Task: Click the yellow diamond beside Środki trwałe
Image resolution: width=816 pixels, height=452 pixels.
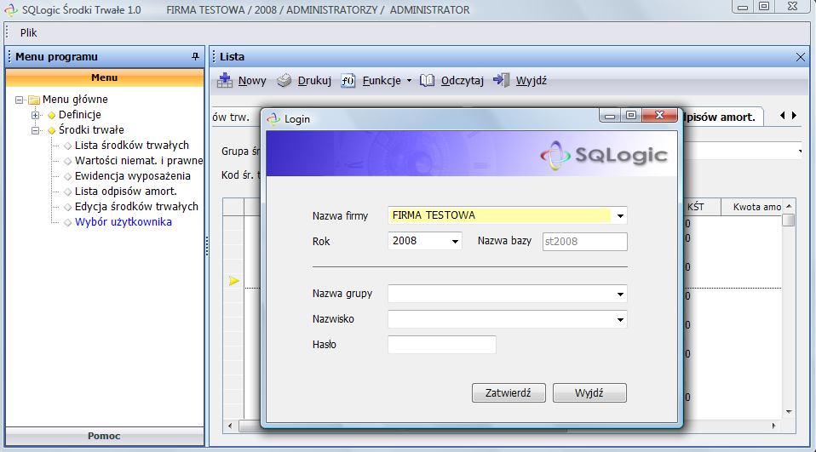Action: (x=51, y=130)
